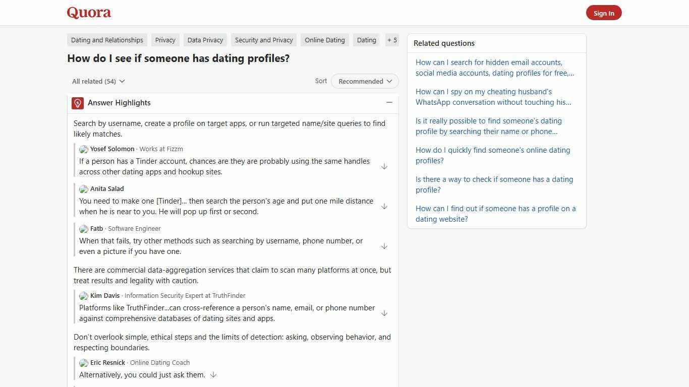Viewport: 689px width, 387px height.
Task: Open Eric Resnick's profile avatar
Action: click(83, 363)
